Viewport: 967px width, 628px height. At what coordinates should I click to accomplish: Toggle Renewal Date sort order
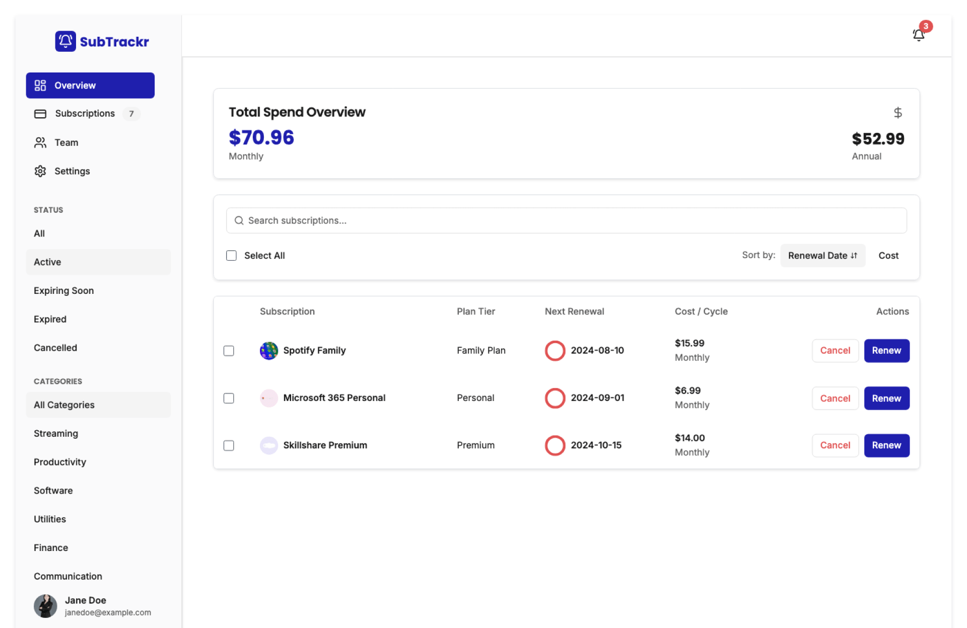coord(822,256)
